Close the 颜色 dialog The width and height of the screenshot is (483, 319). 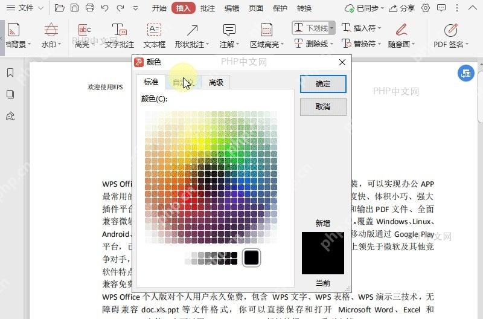point(342,62)
